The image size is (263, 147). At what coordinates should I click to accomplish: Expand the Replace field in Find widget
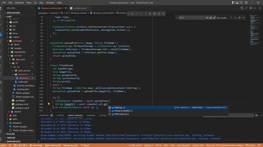click(177, 18)
